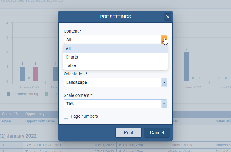Image resolution: width=231 pixels, height=152 pixels.
Task: Click the January 2022 pink chart bar
Action: [35, 74]
